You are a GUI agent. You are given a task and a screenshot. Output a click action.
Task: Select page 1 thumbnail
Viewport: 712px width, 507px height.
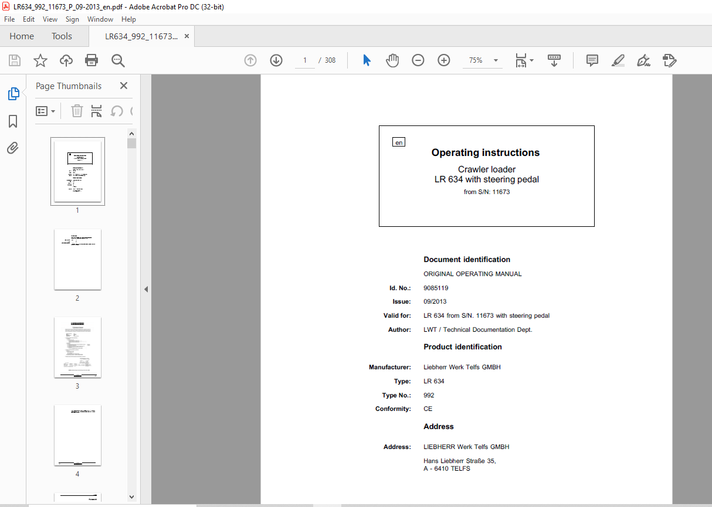tap(77, 171)
